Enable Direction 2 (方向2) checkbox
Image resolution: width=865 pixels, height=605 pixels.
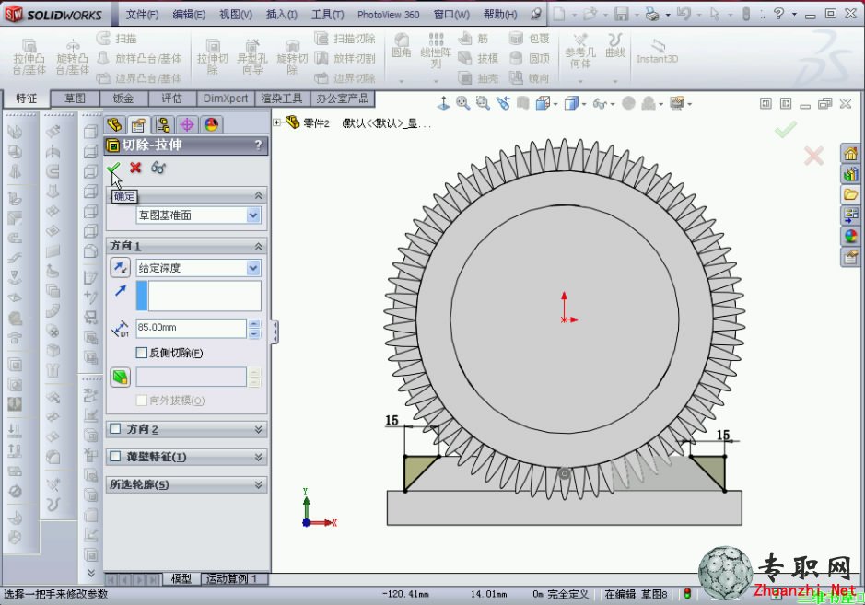coord(115,428)
